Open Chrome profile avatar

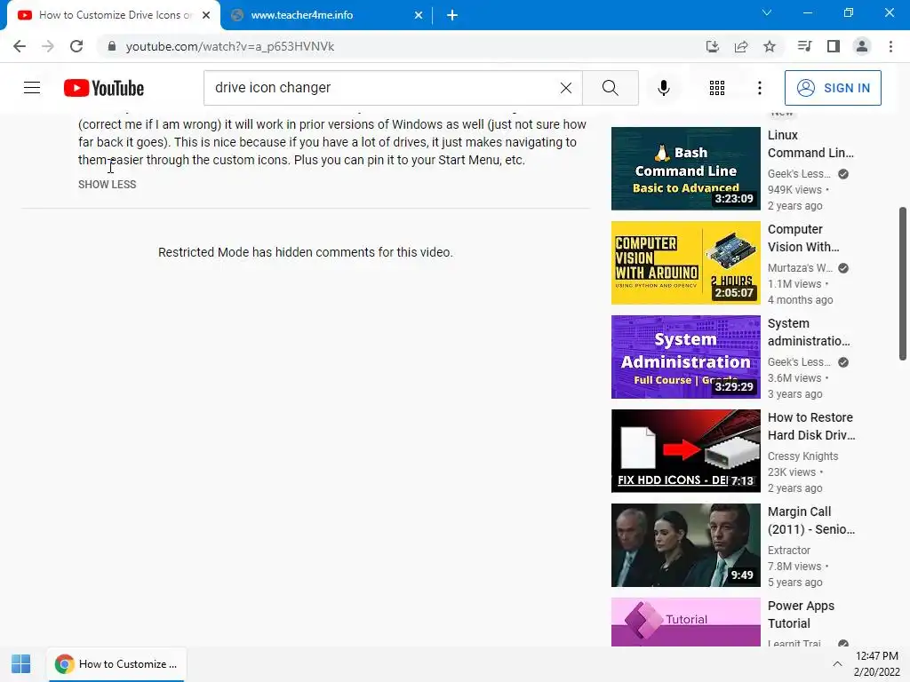pos(862,46)
